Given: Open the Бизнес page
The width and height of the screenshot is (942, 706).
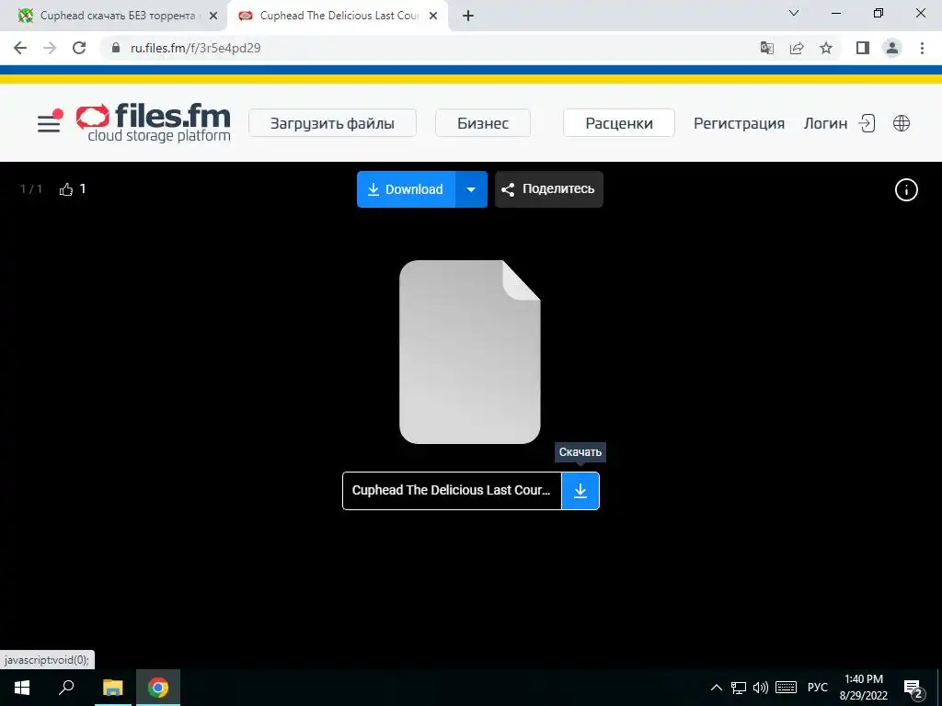Looking at the screenshot, I should click(x=482, y=123).
